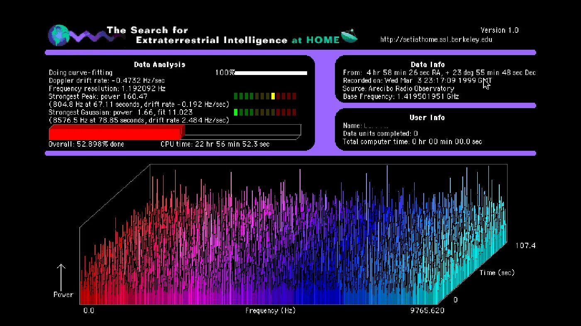Click the bright green Strongest Gaussian meter segment
581x326 pixels.
click(x=236, y=112)
